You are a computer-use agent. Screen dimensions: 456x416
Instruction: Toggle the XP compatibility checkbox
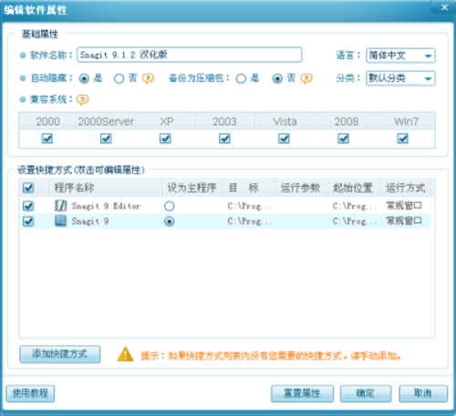point(165,139)
